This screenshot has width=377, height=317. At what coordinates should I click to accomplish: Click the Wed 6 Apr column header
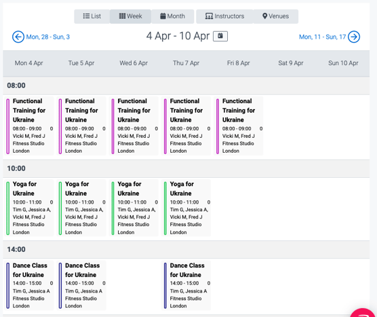pos(134,63)
